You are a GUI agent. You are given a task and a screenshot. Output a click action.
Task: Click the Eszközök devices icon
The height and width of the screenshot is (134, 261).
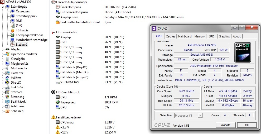(7, 87)
